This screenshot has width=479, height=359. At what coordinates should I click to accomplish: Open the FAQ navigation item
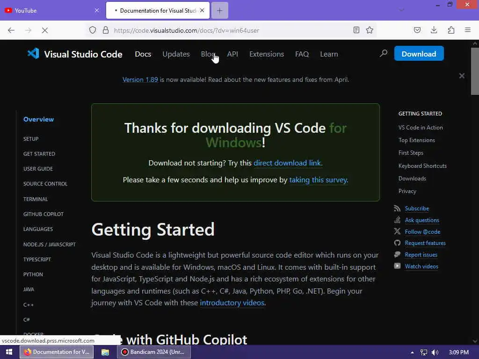[x=302, y=54]
